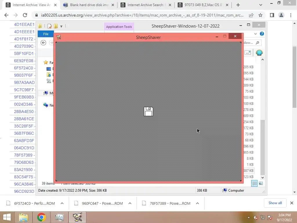This screenshot has height=223, width=297.
Task: Bookmark this page with the star icon
Action: pos(260,15)
